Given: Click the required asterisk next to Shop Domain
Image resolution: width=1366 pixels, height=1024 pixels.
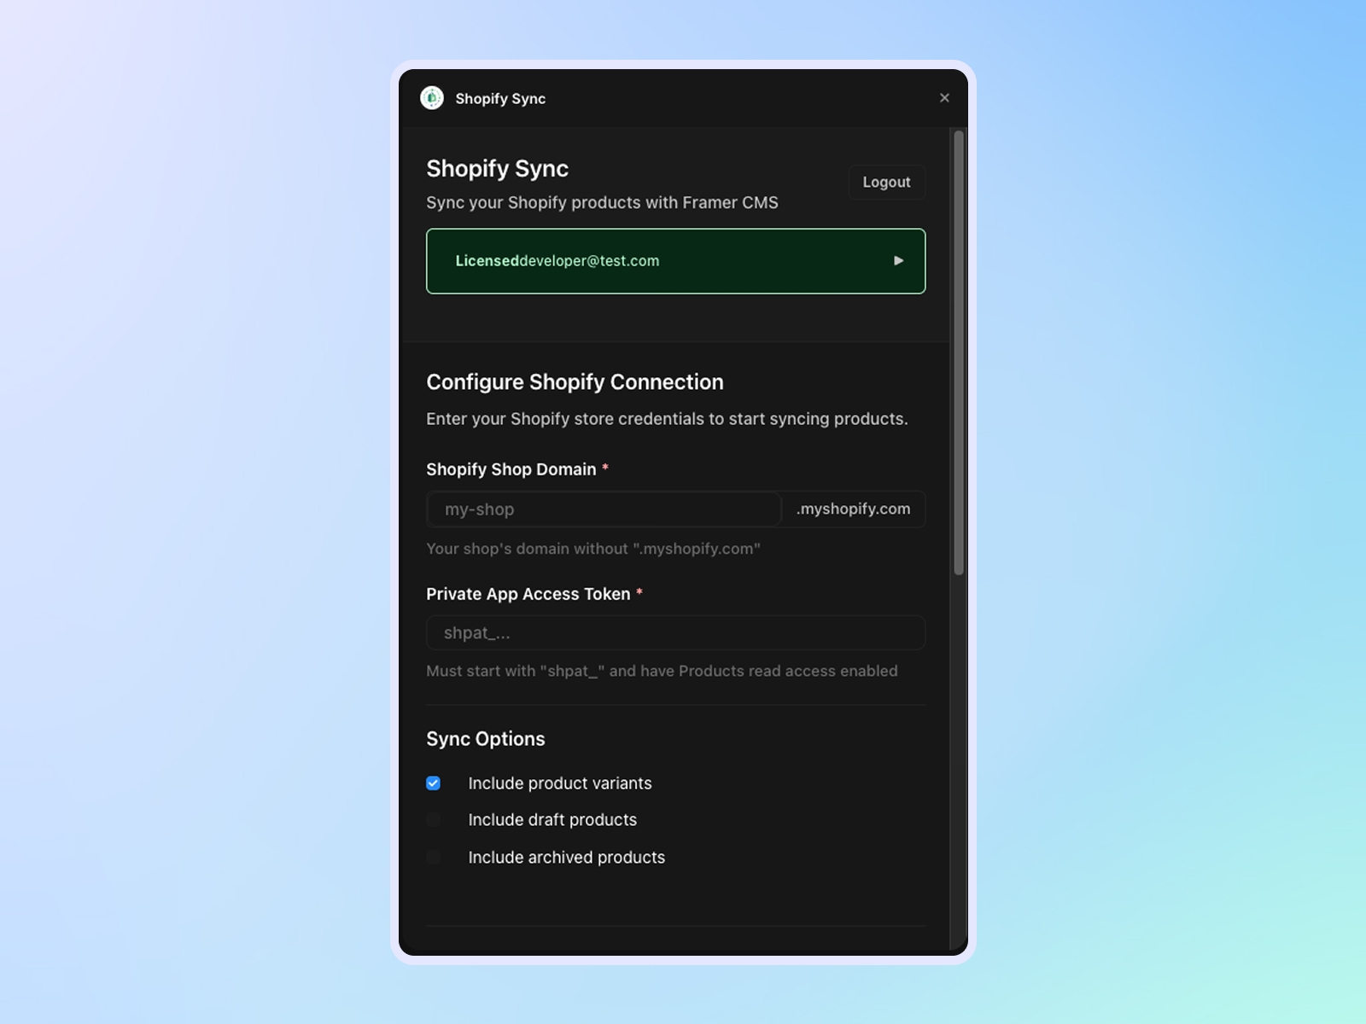Looking at the screenshot, I should pos(605,468).
